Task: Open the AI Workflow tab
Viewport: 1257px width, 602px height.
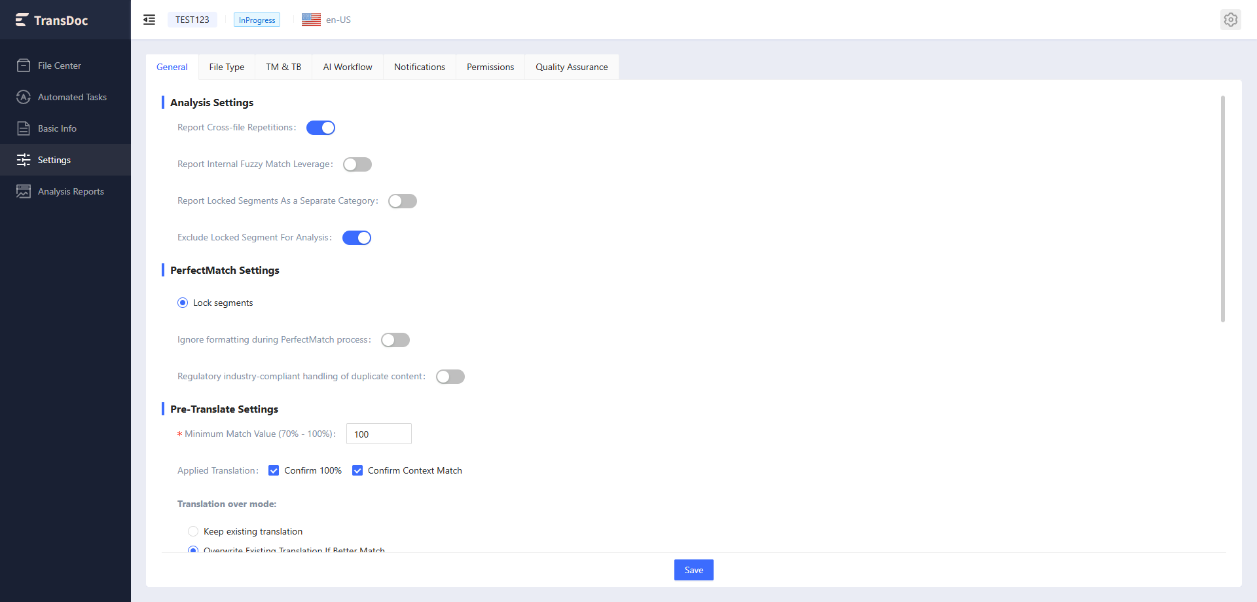Action: (348, 67)
